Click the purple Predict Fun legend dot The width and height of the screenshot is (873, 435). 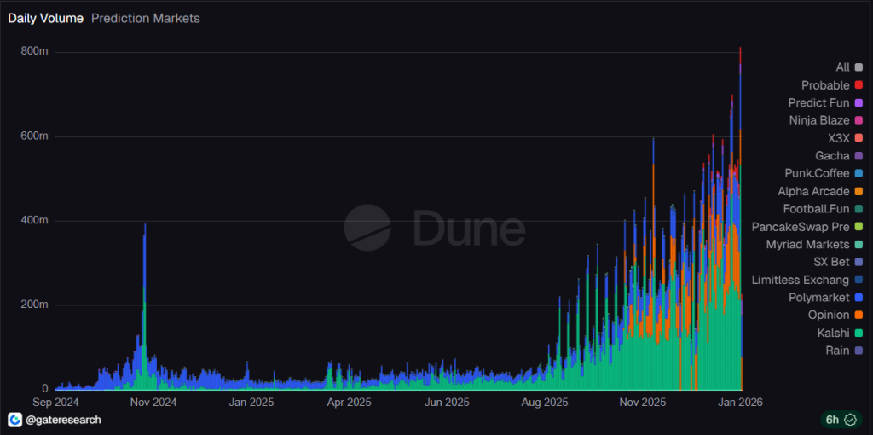(x=859, y=103)
